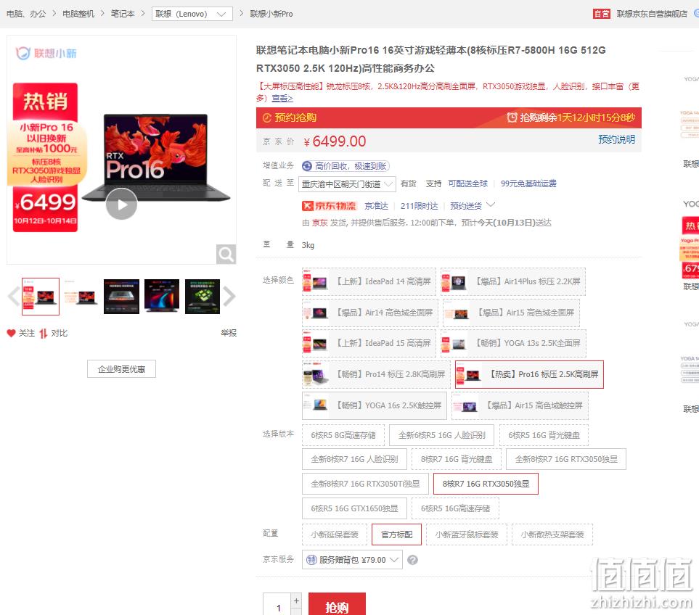This screenshot has width=699, height=615.
Task: Select 小新延保套装 configuration
Action: click(x=335, y=534)
